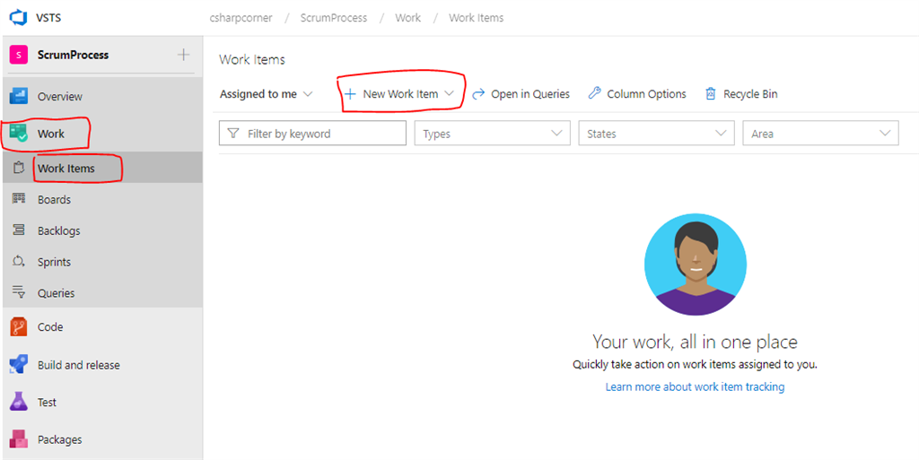Go to Boards
This screenshot has width=919, height=460.
102,200
